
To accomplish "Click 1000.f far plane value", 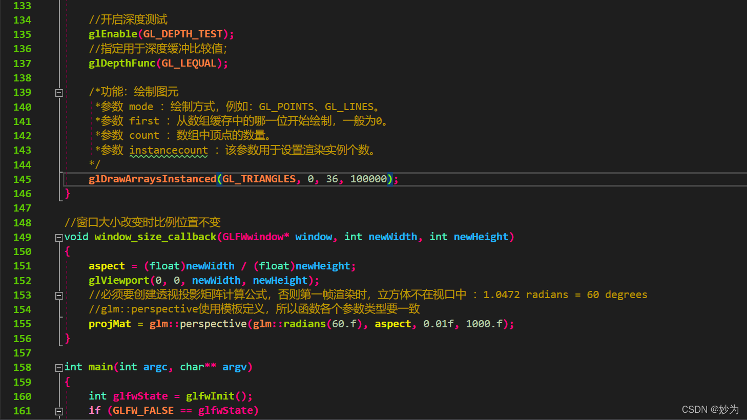I will click(484, 324).
